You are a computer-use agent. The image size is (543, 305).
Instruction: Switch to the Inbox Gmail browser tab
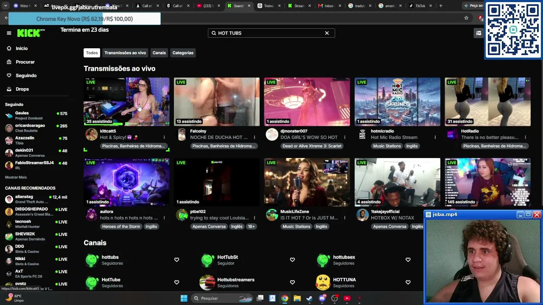click(x=329, y=6)
